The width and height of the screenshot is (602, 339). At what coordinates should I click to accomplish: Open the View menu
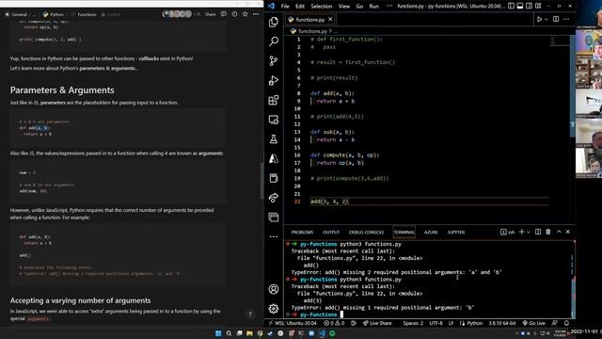click(344, 7)
